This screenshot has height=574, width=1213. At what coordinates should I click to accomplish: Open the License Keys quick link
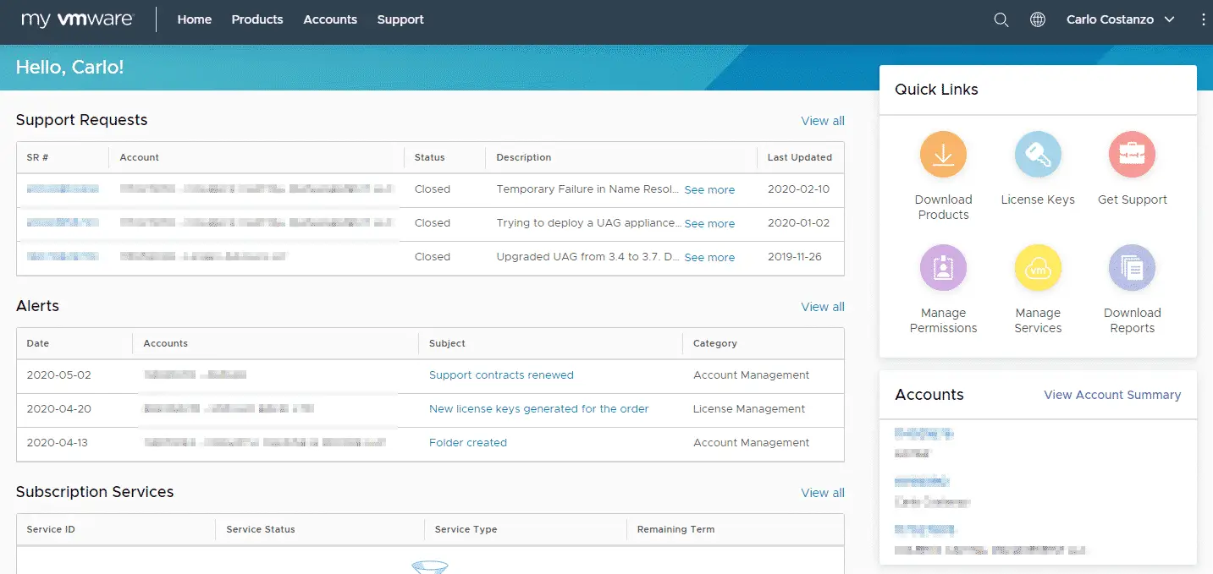click(x=1037, y=155)
